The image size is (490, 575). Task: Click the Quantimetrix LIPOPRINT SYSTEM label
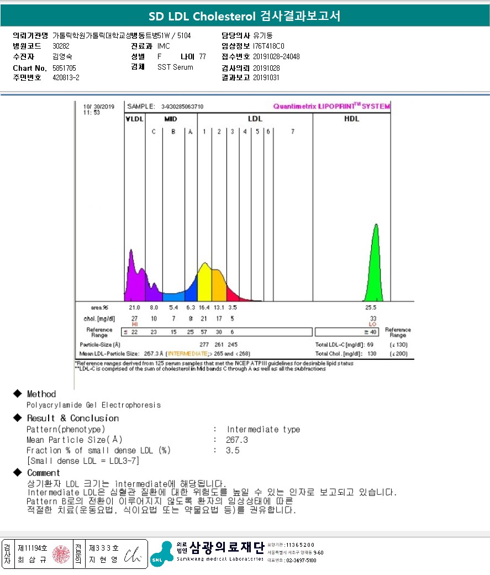(x=331, y=106)
